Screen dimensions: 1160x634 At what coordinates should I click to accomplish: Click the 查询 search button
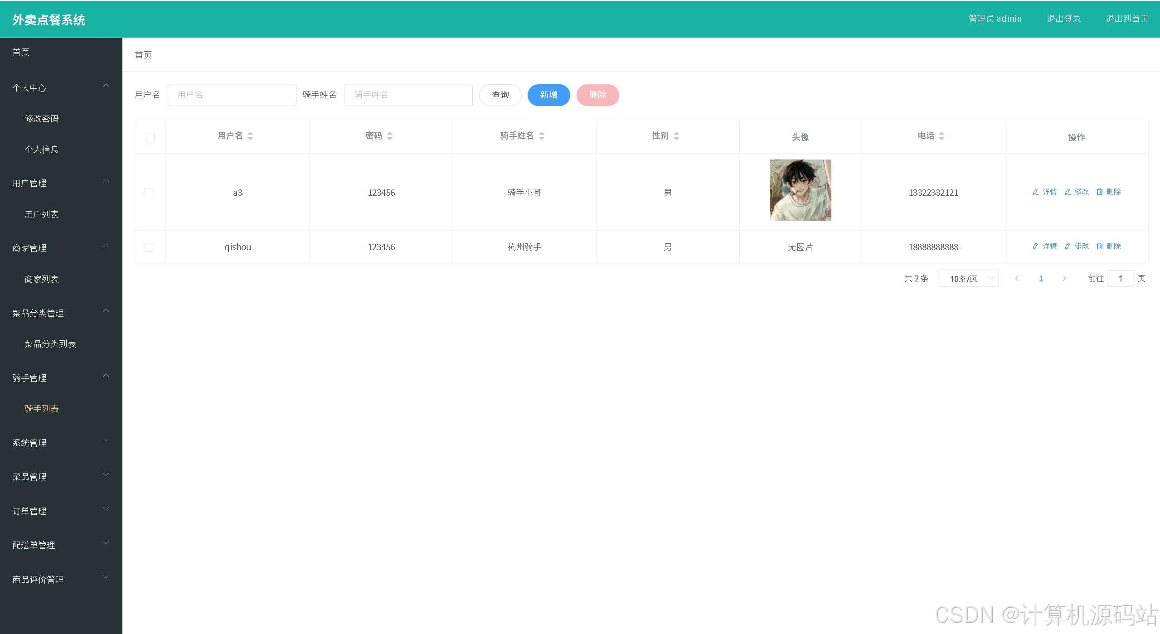pyautogui.click(x=500, y=95)
